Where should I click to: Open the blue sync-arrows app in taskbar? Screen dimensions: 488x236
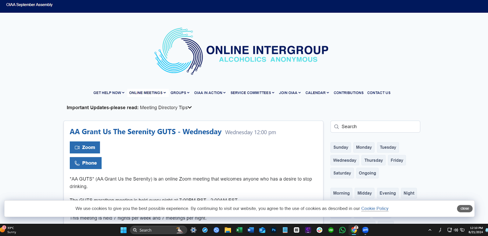click(216, 230)
